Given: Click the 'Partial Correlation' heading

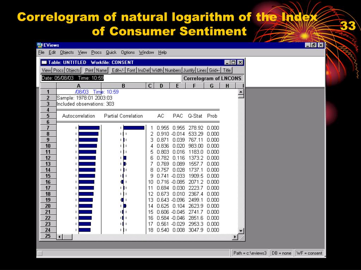Looking at the screenshot, I should [x=123, y=116].
